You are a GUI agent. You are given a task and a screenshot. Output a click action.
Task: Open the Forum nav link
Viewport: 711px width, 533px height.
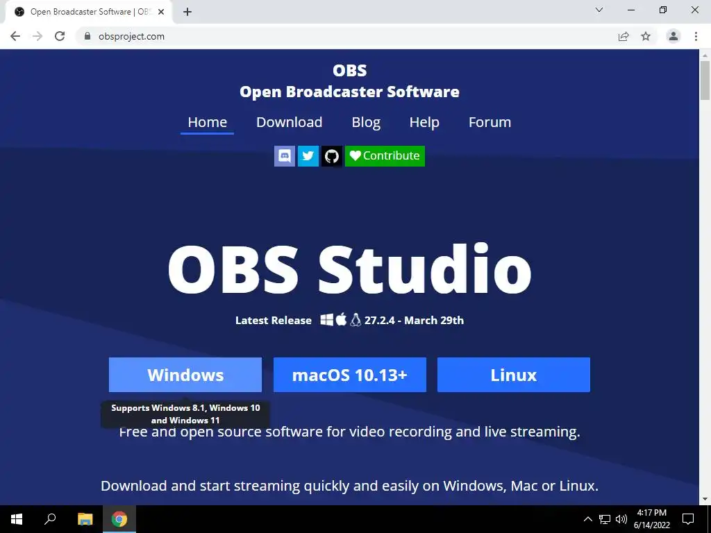(x=490, y=122)
